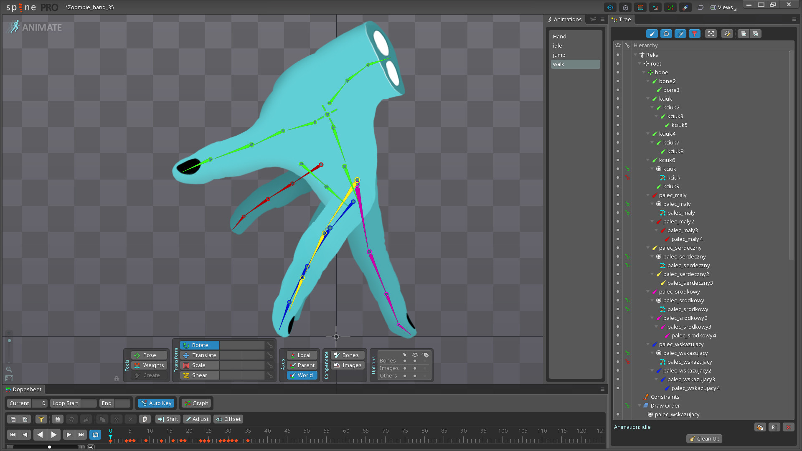Collapse the kciuk4 tree node
The image size is (802, 451).
(648, 134)
